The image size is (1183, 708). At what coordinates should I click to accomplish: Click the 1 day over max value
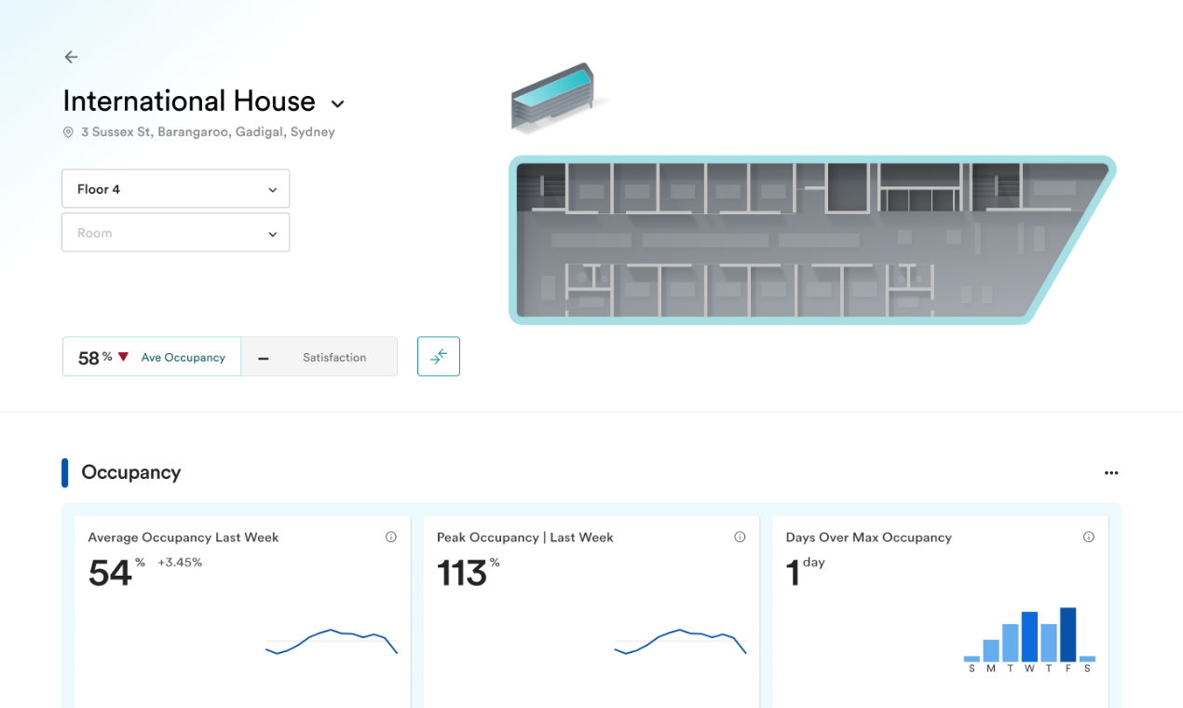tap(806, 572)
